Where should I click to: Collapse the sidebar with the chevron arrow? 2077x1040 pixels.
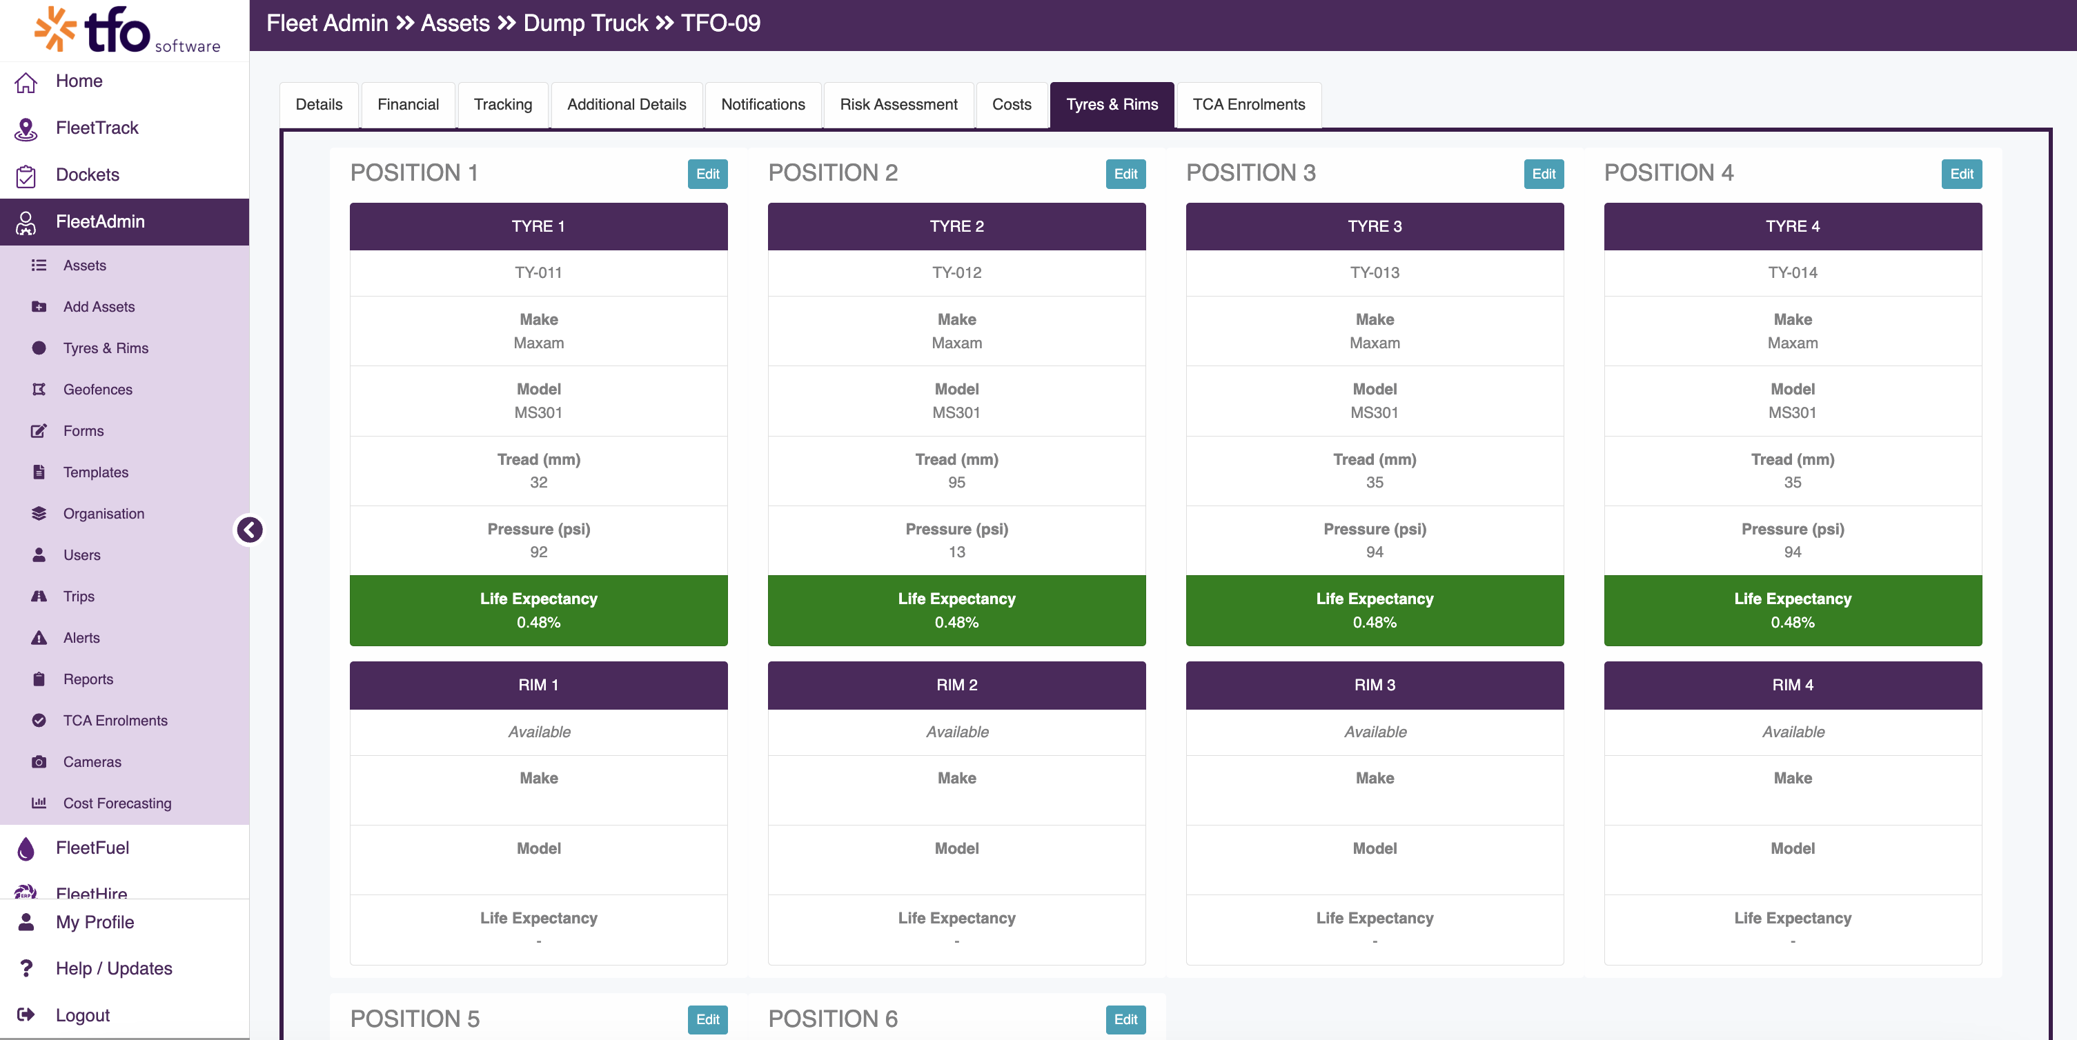tap(249, 530)
